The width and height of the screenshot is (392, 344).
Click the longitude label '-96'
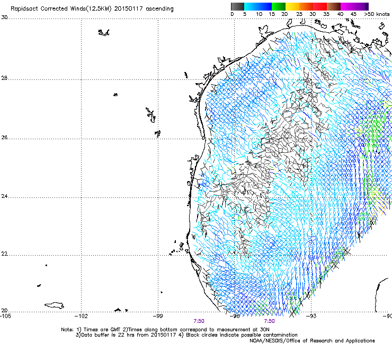coord(235,316)
